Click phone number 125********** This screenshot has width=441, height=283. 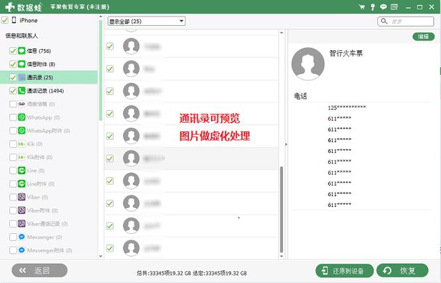347,107
